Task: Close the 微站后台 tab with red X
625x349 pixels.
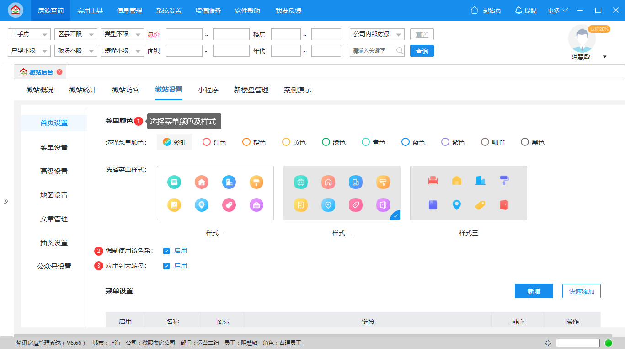Action: [x=59, y=72]
